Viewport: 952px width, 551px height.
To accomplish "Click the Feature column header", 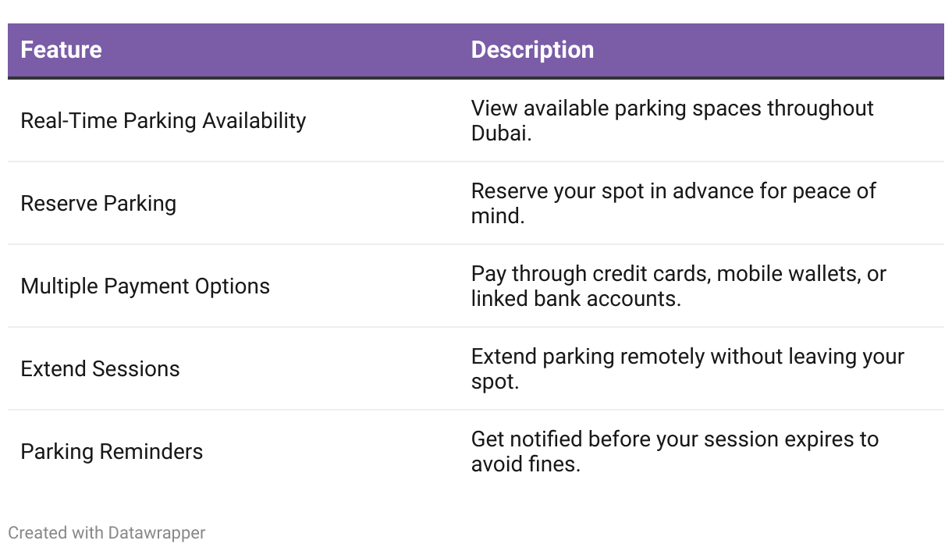I will click(x=61, y=50).
